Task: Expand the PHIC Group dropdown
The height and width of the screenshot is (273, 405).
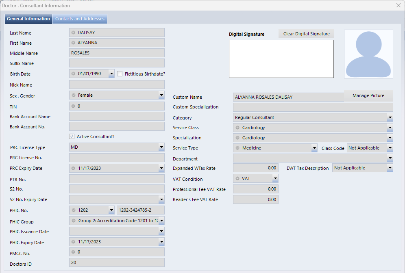Action: pos(161,221)
